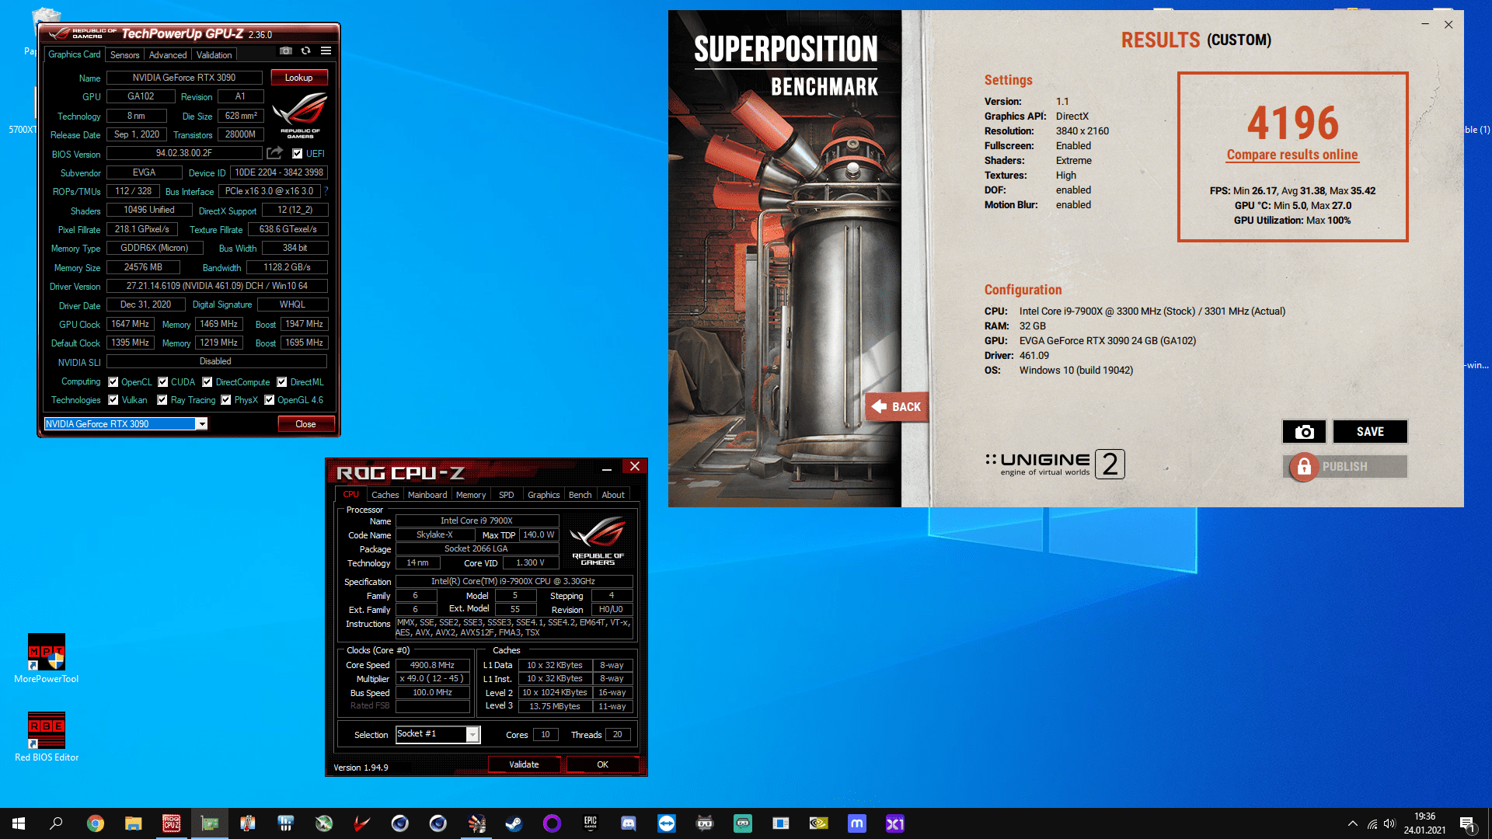1492x839 pixels.
Task: Click Superposition screenshot camera button
Action: (x=1304, y=432)
